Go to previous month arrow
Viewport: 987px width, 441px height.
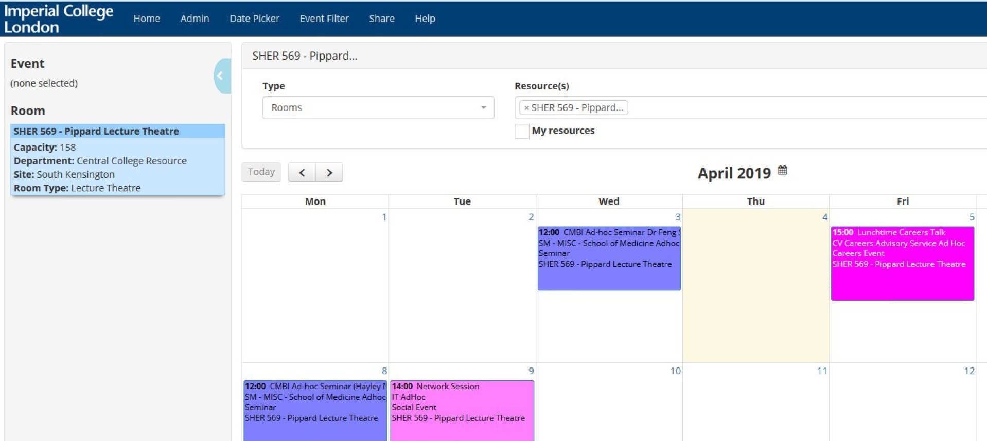tap(302, 172)
